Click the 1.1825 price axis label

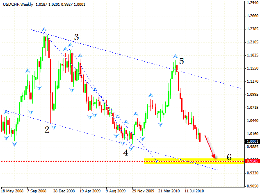(x=253, y=55)
